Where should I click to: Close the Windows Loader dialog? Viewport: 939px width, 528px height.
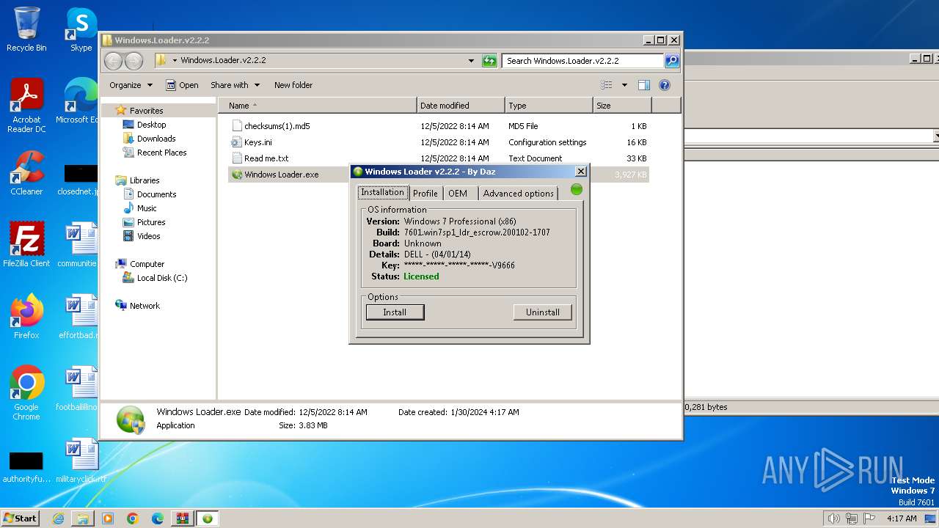pos(581,172)
